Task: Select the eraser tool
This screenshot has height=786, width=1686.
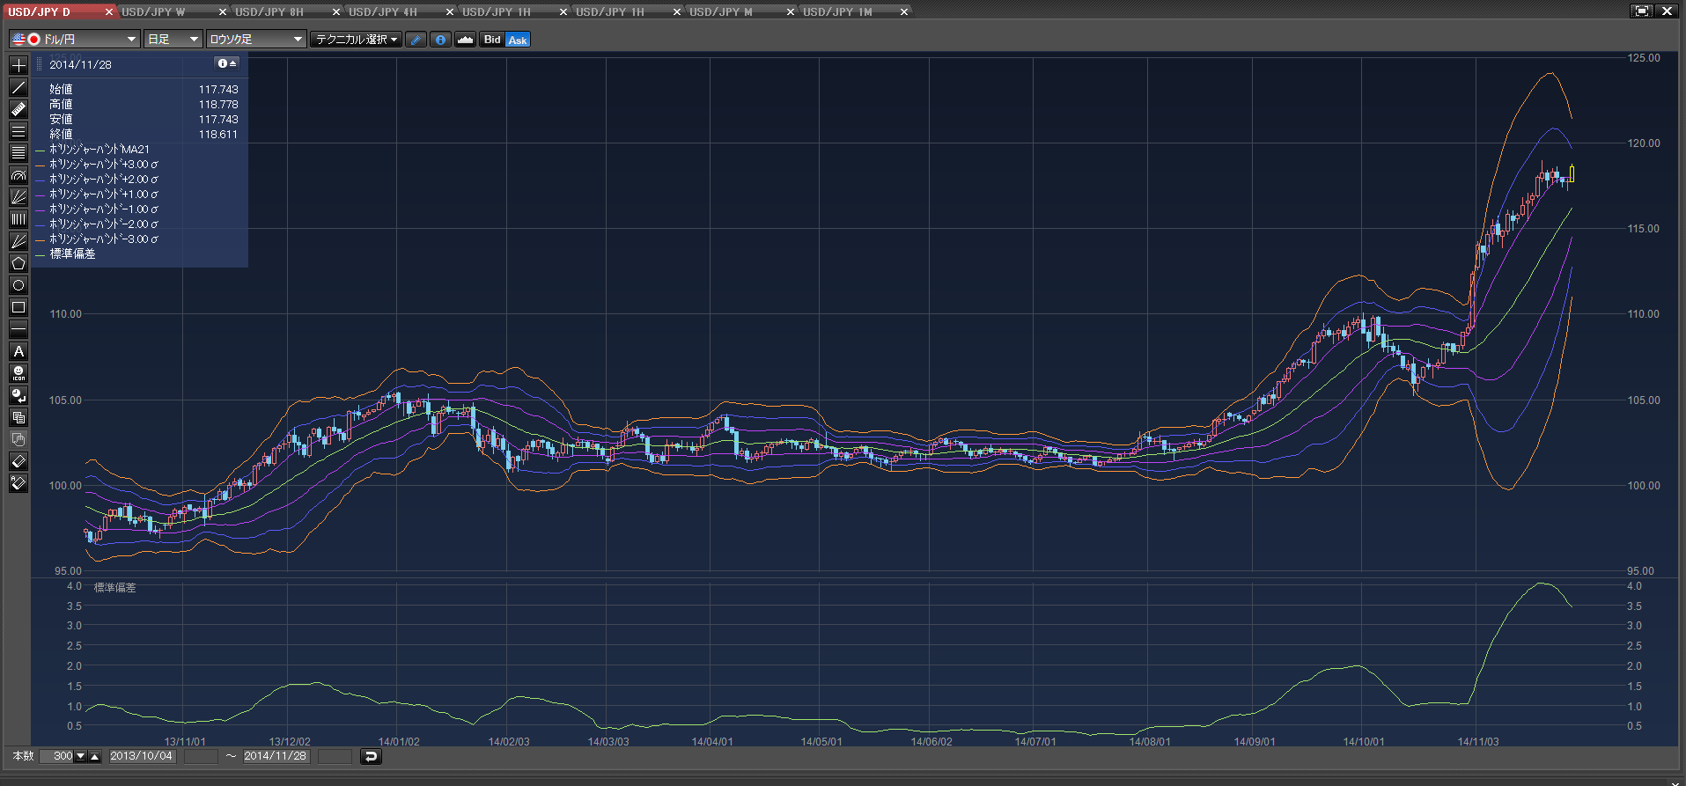Action: point(18,461)
